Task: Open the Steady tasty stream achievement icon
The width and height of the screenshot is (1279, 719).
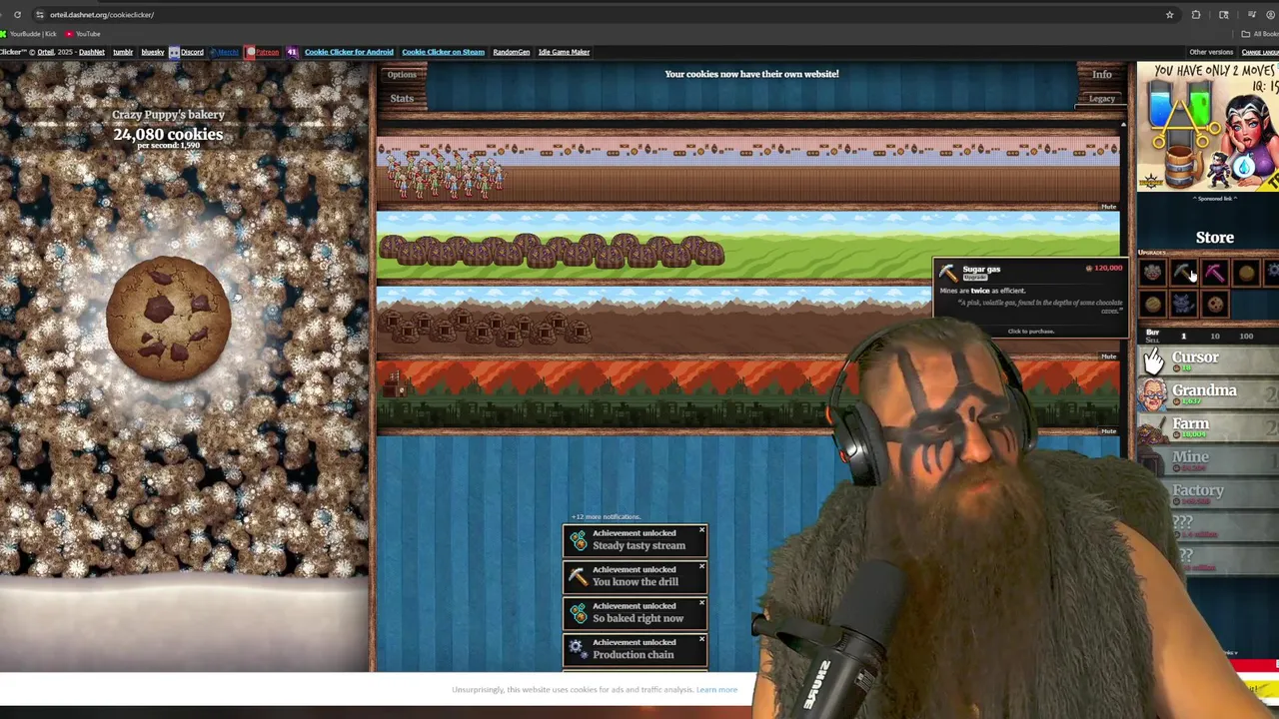Action: click(x=578, y=539)
